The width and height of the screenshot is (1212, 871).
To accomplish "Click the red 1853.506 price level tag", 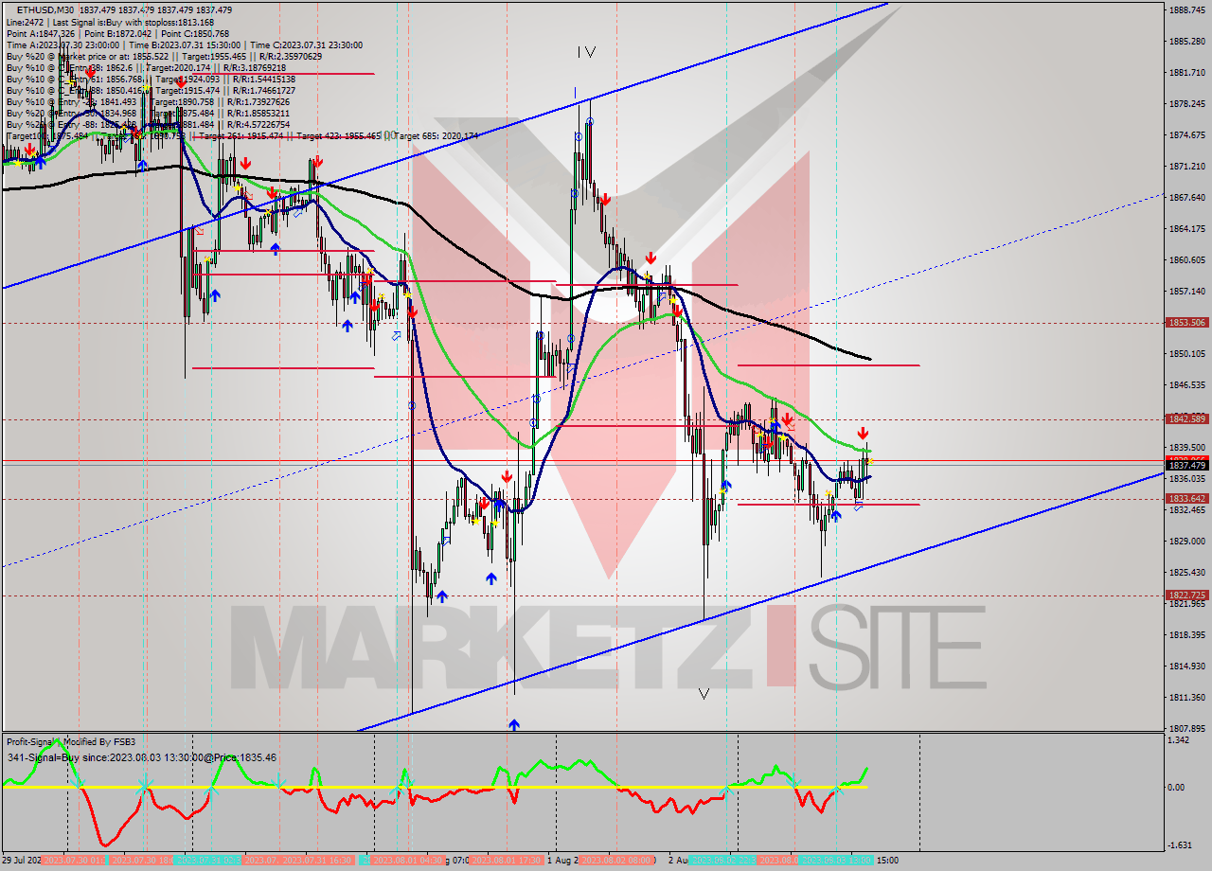I will 1186,323.
